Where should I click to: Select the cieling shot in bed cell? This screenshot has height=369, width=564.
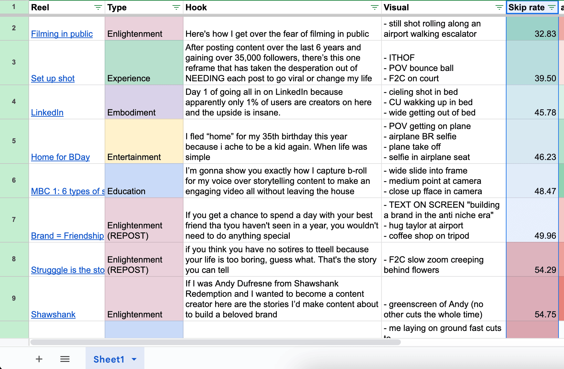pyautogui.click(x=444, y=102)
